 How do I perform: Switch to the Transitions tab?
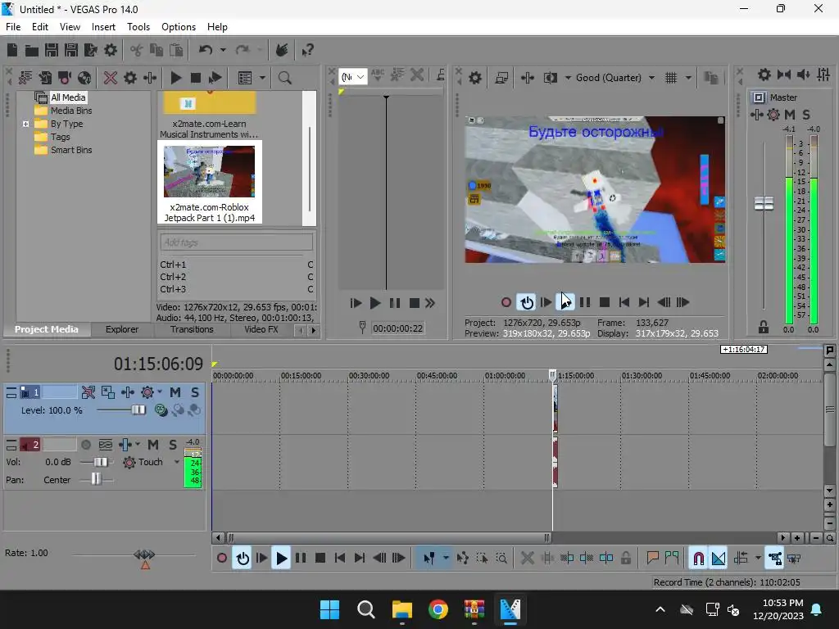(x=192, y=329)
